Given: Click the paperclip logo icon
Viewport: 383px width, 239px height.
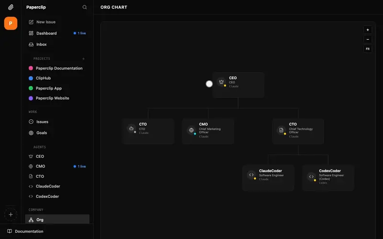Looking at the screenshot, I should 11,7.
